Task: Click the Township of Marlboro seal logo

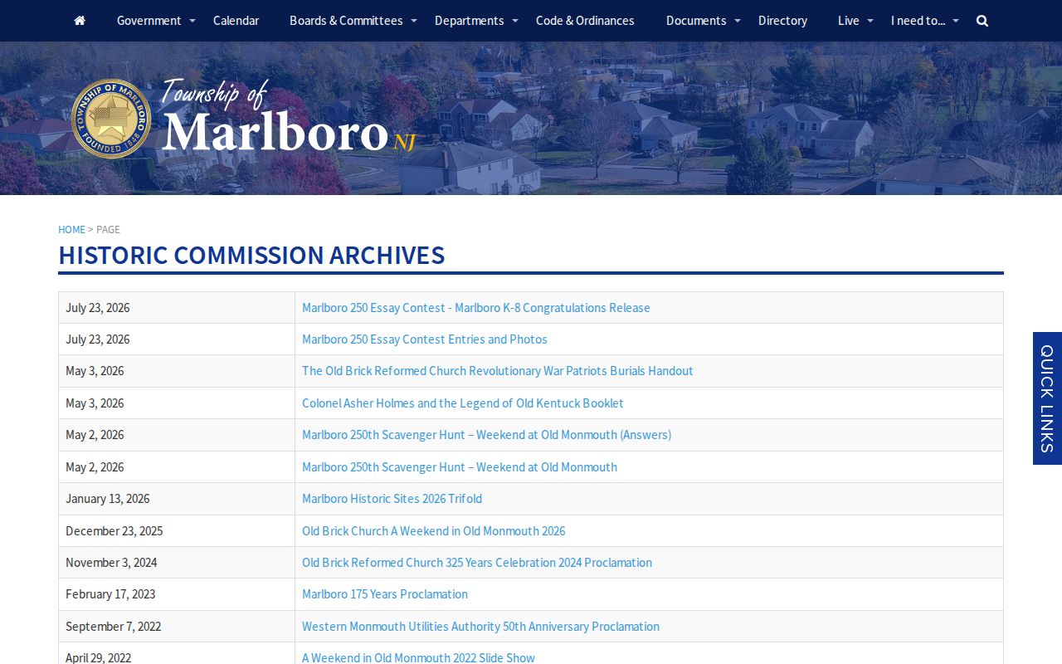Action: tap(111, 118)
